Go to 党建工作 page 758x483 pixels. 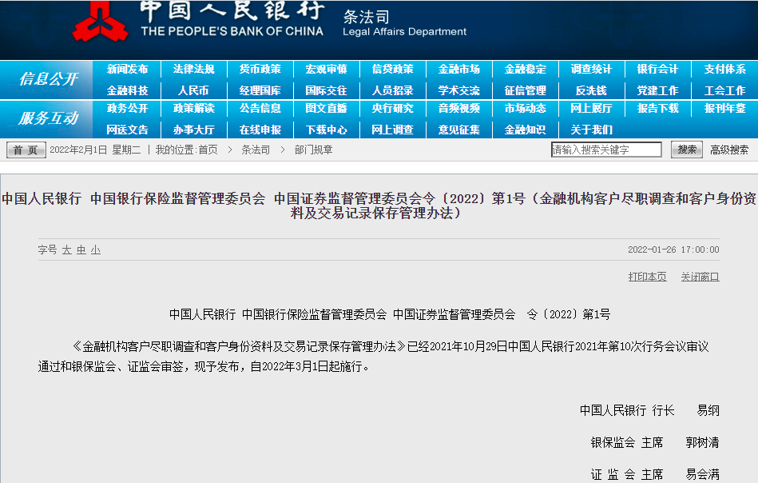(657, 90)
